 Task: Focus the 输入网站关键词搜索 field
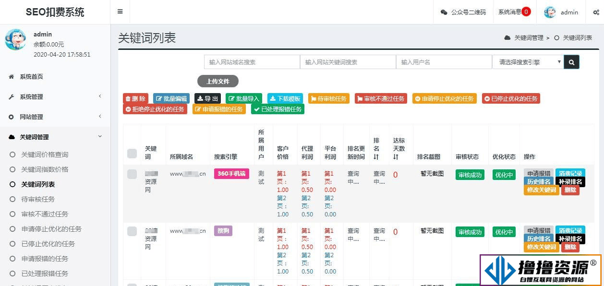click(348, 62)
